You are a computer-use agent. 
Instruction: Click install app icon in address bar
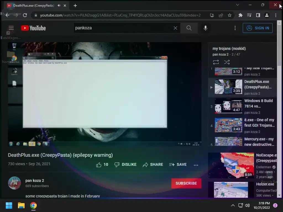[212, 15]
